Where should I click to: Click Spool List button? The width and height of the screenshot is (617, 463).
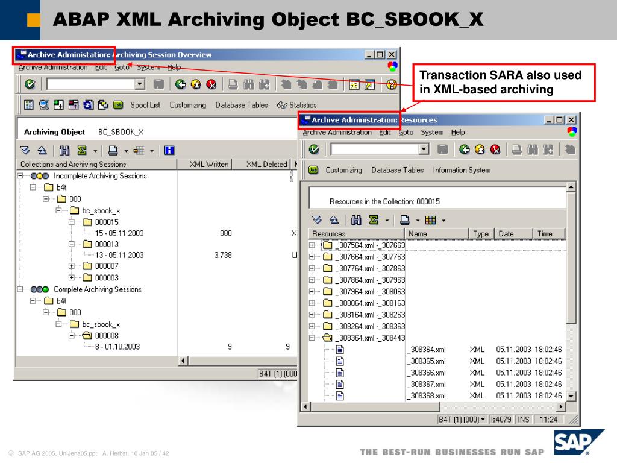point(145,105)
